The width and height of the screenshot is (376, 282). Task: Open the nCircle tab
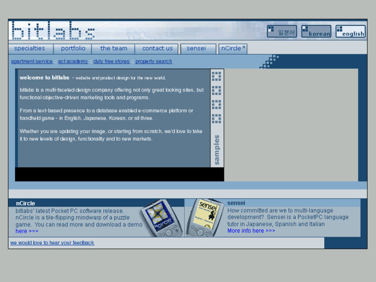233,49
